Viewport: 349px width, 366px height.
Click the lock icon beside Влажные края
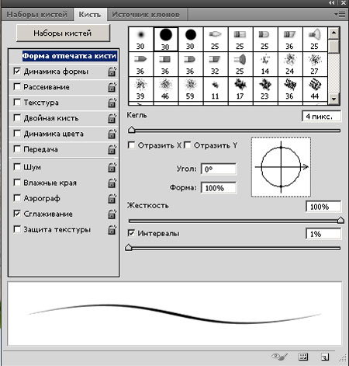(112, 183)
